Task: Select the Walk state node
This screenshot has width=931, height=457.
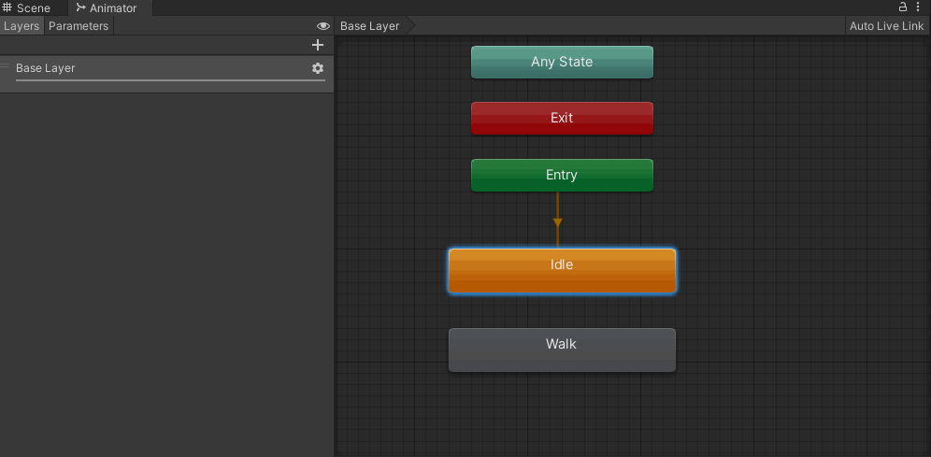Action: point(562,350)
